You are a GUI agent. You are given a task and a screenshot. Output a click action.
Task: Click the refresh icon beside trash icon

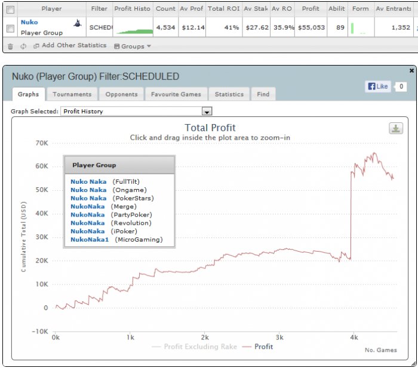pos(23,47)
